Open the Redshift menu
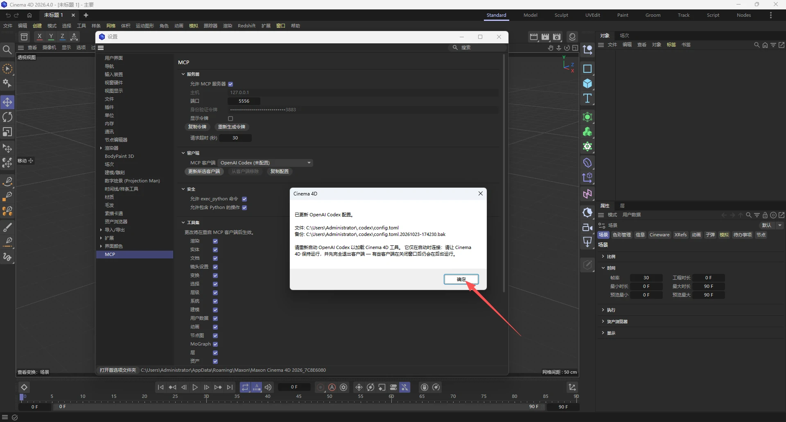 click(x=246, y=26)
